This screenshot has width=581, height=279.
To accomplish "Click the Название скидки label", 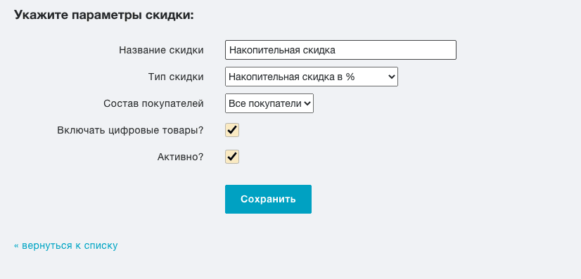I will [x=161, y=50].
